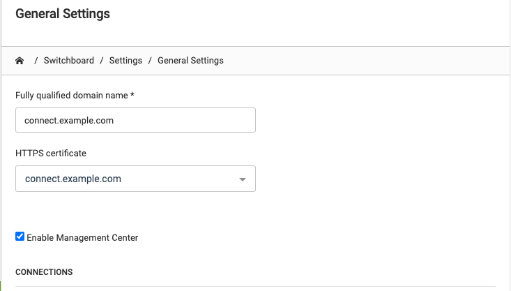Focus the Fully qualified domain name field
511x291 pixels.
point(135,120)
